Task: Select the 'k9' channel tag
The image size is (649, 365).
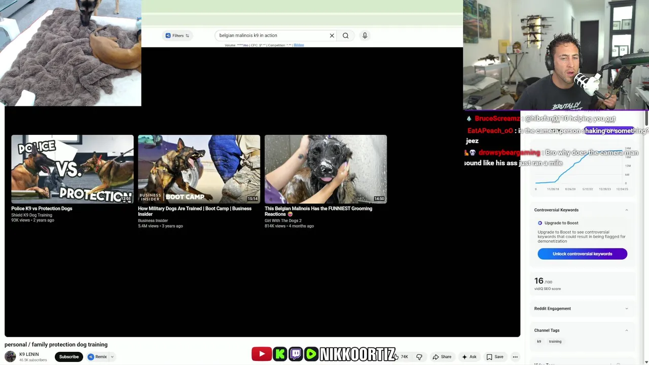Action: (x=539, y=342)
